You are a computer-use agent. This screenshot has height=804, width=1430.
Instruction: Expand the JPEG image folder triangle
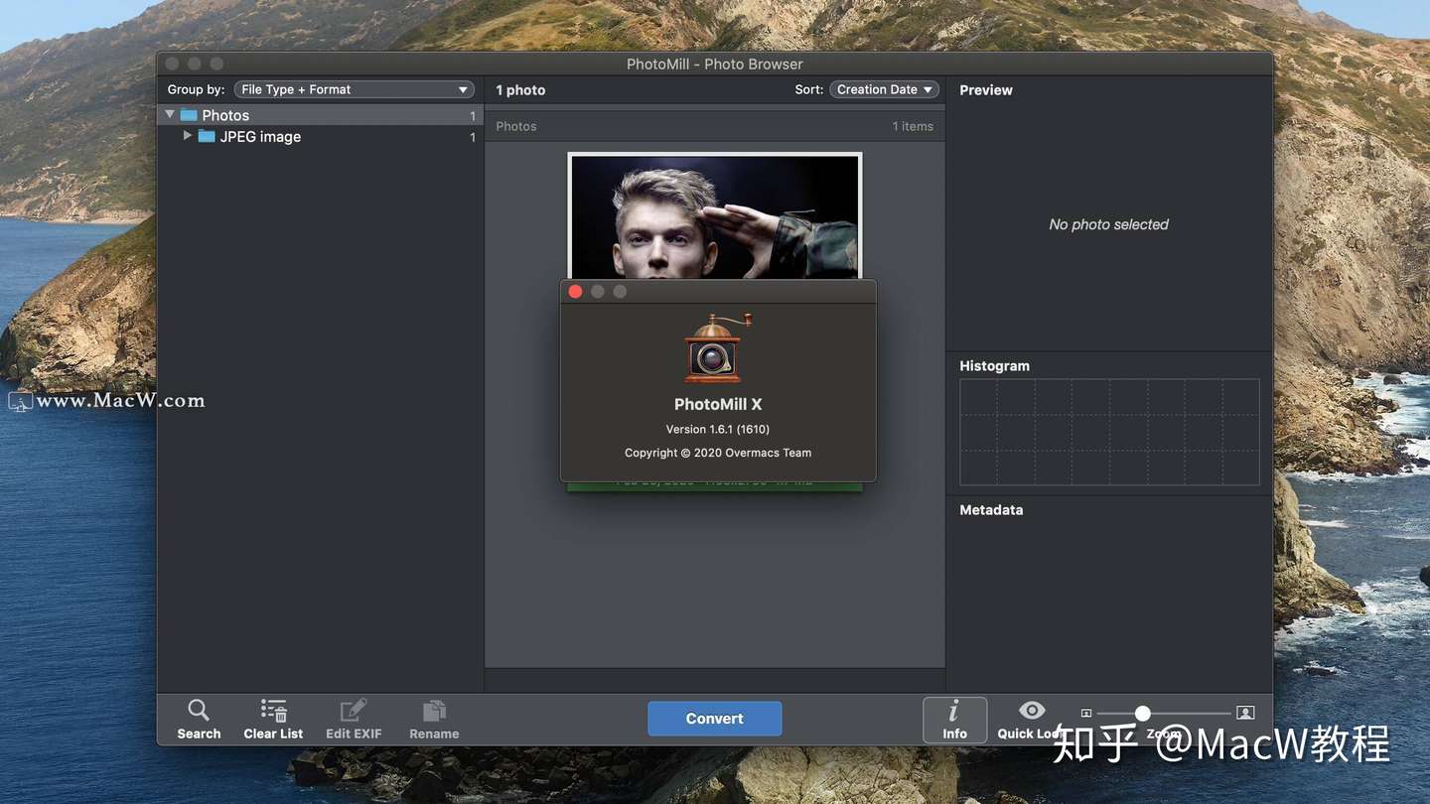tap(187, 136)
